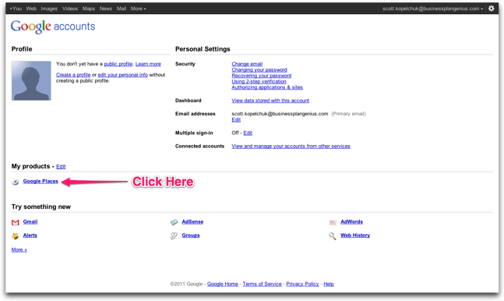
Task: Open Images in the top navigation bar
Action: click(x=49, y=9)
